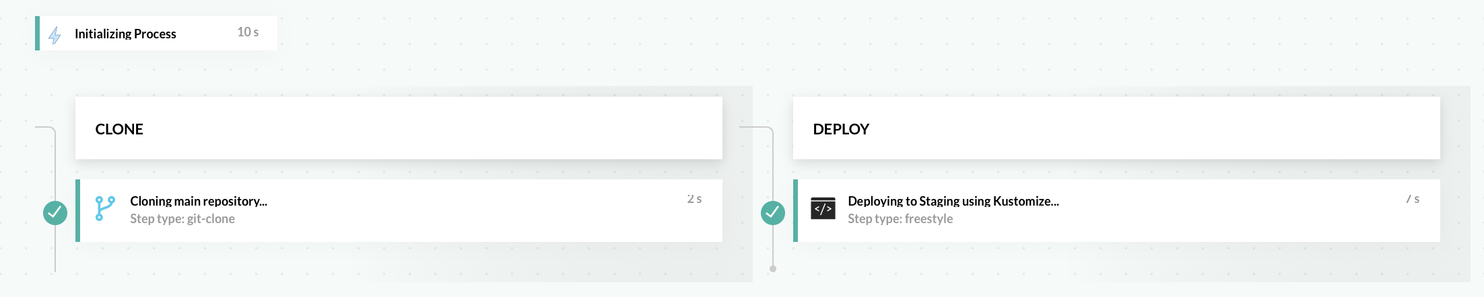This screenshot has height=297, width=1484.
Task: Click the lightning bolt icon beside Initializing Process
Action: click(x=55, y=34)
